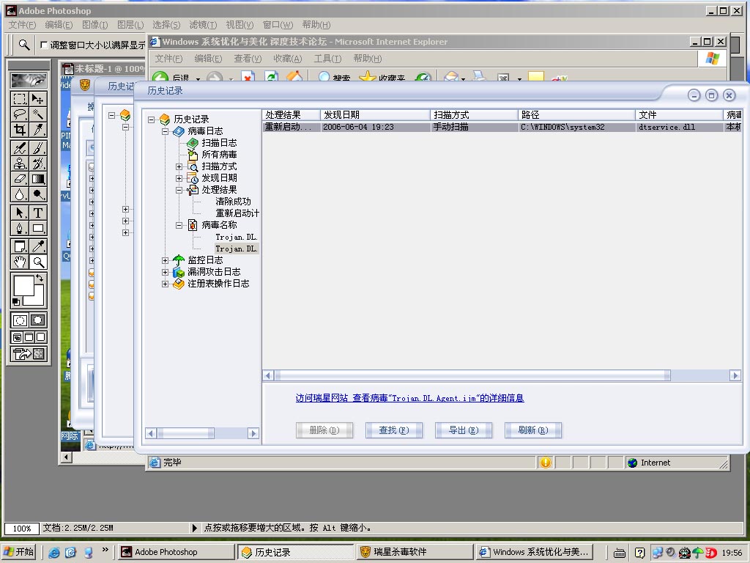Expand the 扫描方式 tree node
Screen dimensions: 750x563
point(179,166)
